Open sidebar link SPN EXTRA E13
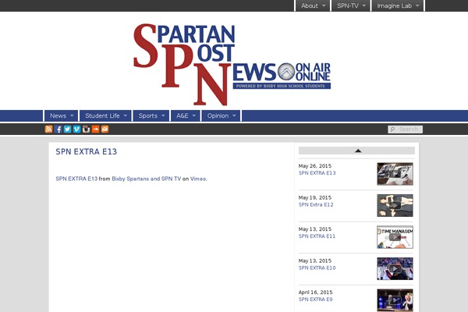Image resolution: width=468 pixels, height=312 pixels. click(317, 173)
